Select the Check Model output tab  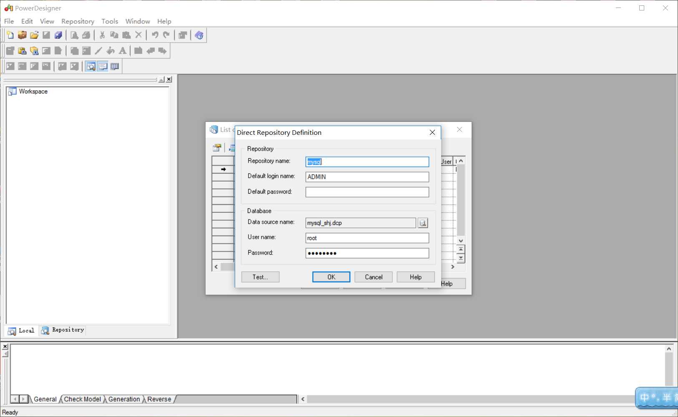point(83,399)
